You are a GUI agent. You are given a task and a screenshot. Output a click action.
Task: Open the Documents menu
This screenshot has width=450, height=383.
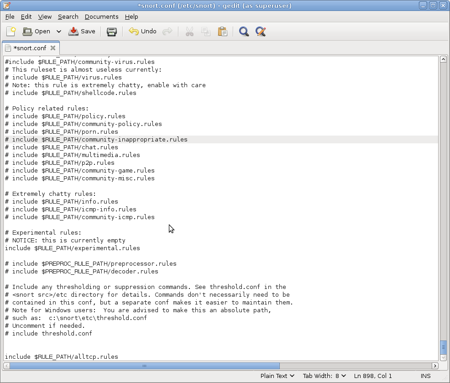pos(102,16)
